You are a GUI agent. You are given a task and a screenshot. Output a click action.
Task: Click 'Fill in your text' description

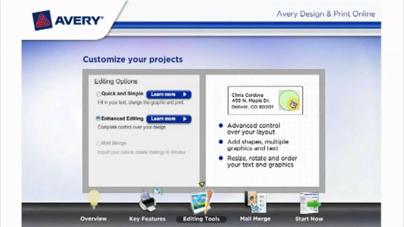pos(141,102)
